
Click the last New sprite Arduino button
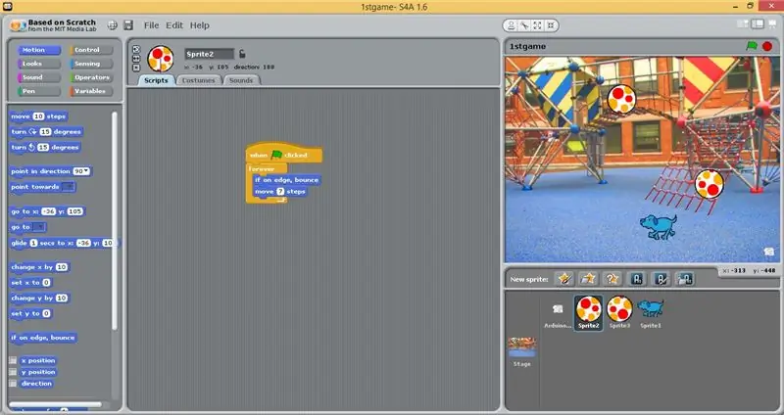[684, 279]
